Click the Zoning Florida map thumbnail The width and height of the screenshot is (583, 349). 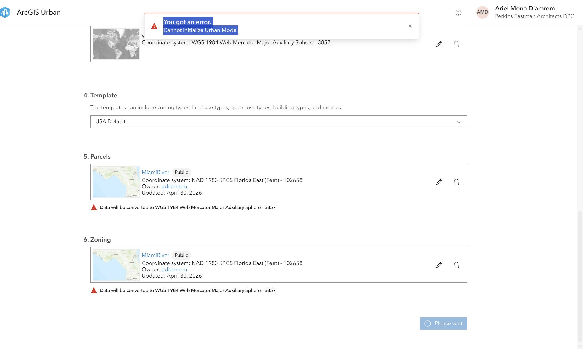coord(116,265)
